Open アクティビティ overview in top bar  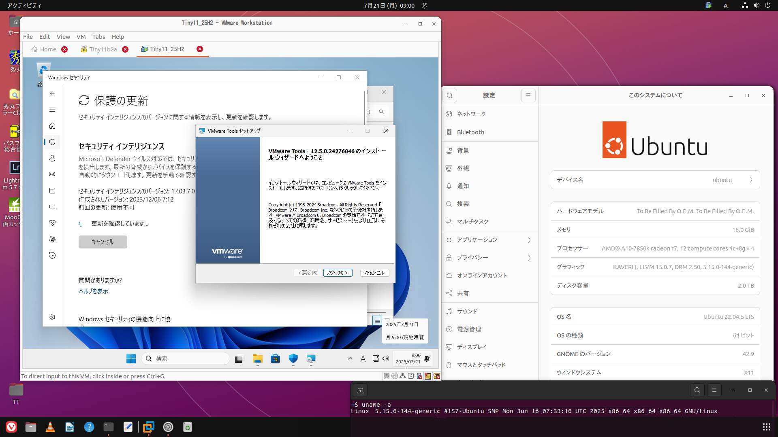[24, 6]
